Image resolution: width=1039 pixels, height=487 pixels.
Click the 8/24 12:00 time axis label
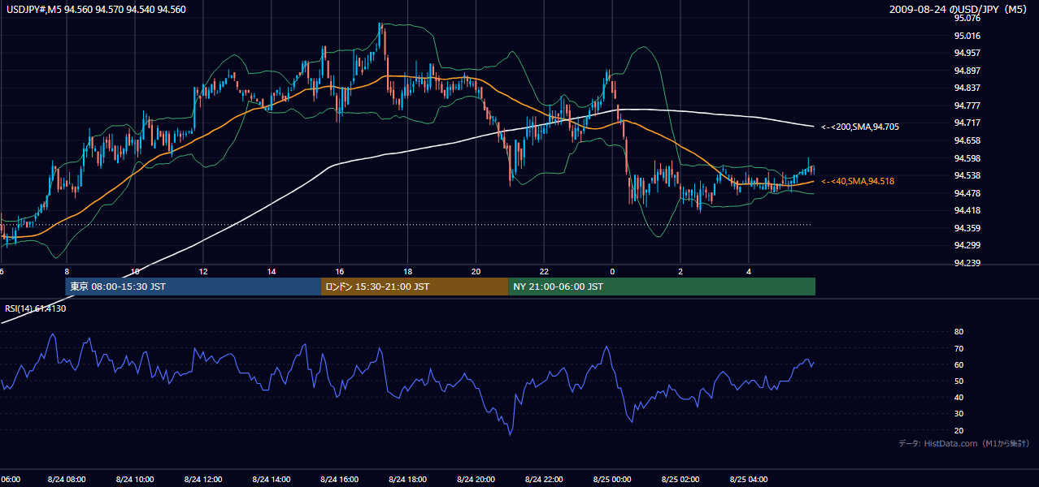(203, 479)
